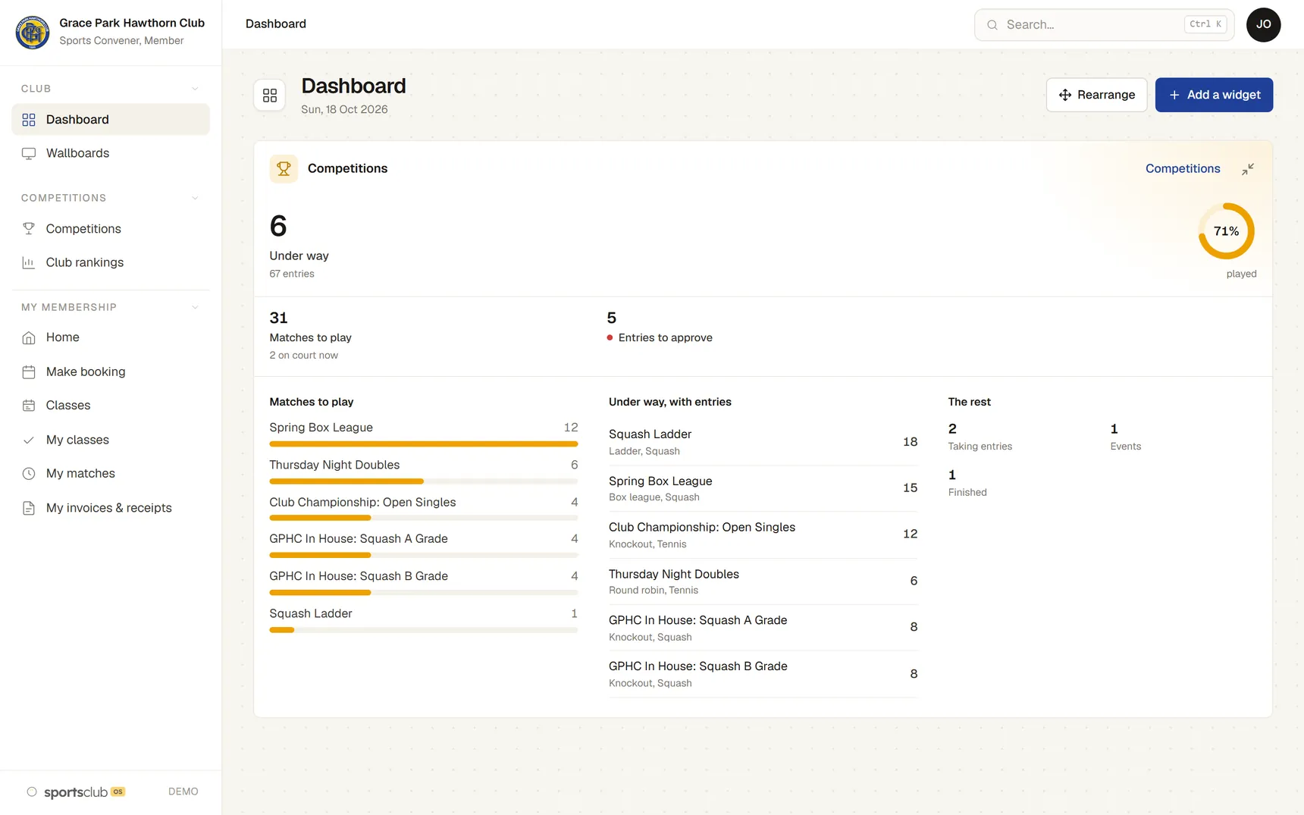The image size is (1304, 815).
Task: Select Squash Ladder under way row
Action: point(763,442)
